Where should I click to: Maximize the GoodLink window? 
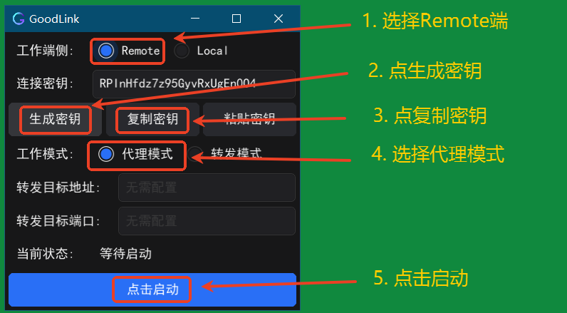coord(236,19)
